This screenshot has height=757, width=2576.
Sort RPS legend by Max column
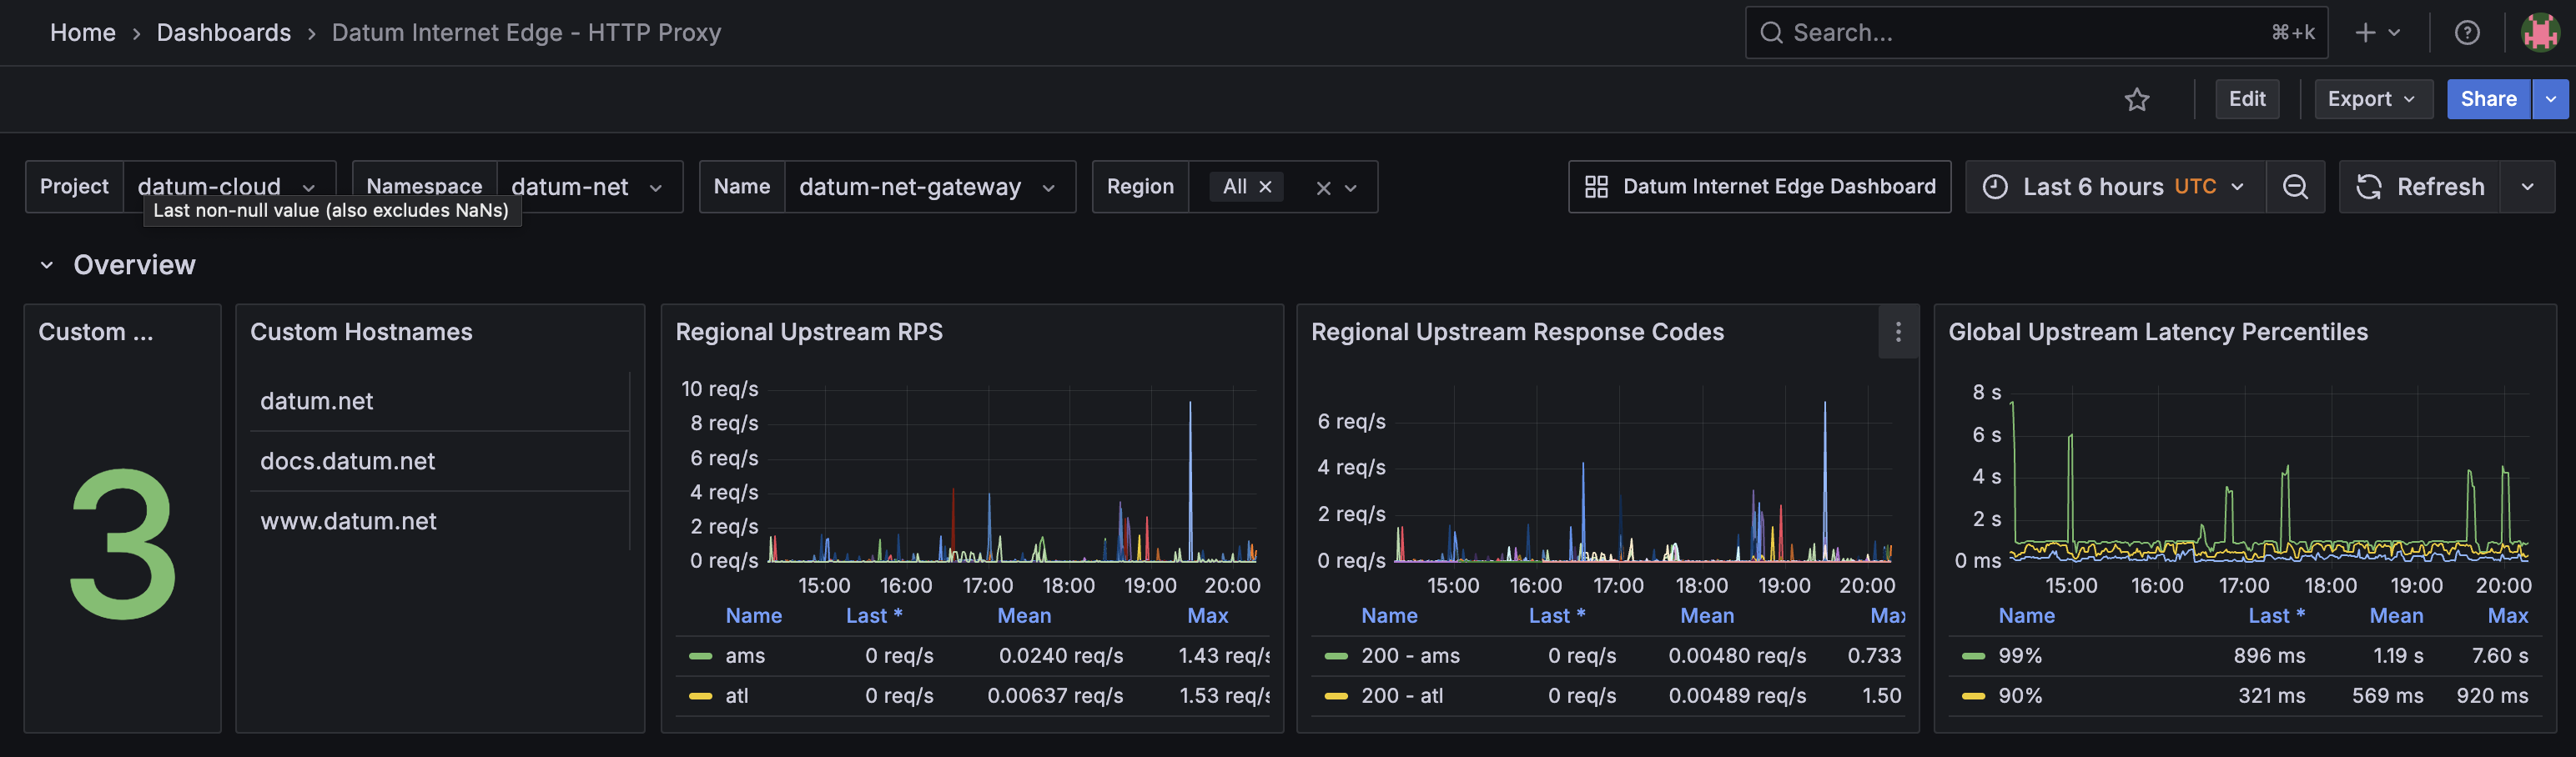point(1207,616)
